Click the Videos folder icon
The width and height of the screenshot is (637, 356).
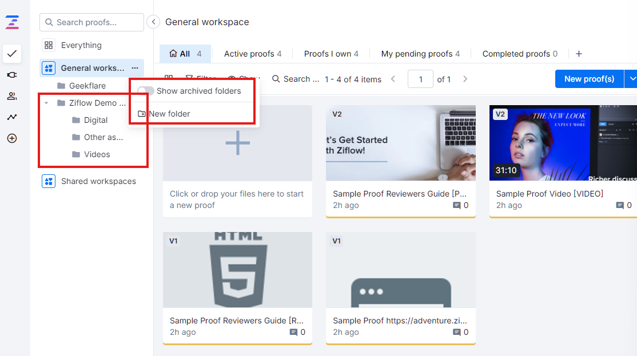pos(76,154)
